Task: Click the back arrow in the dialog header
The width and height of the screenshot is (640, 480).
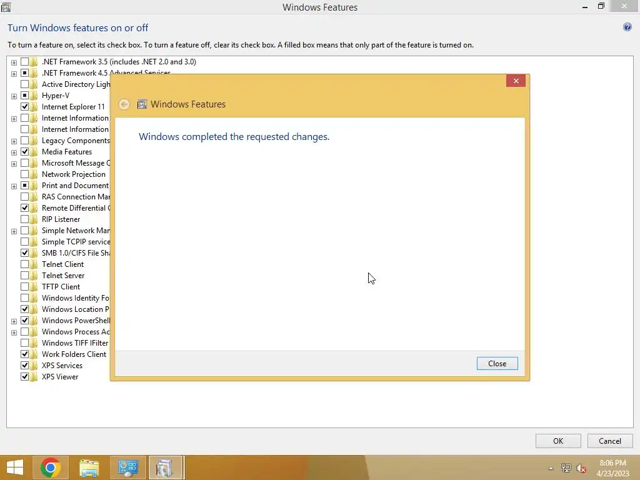Action: pyautogui.click(x=124, y=104)
